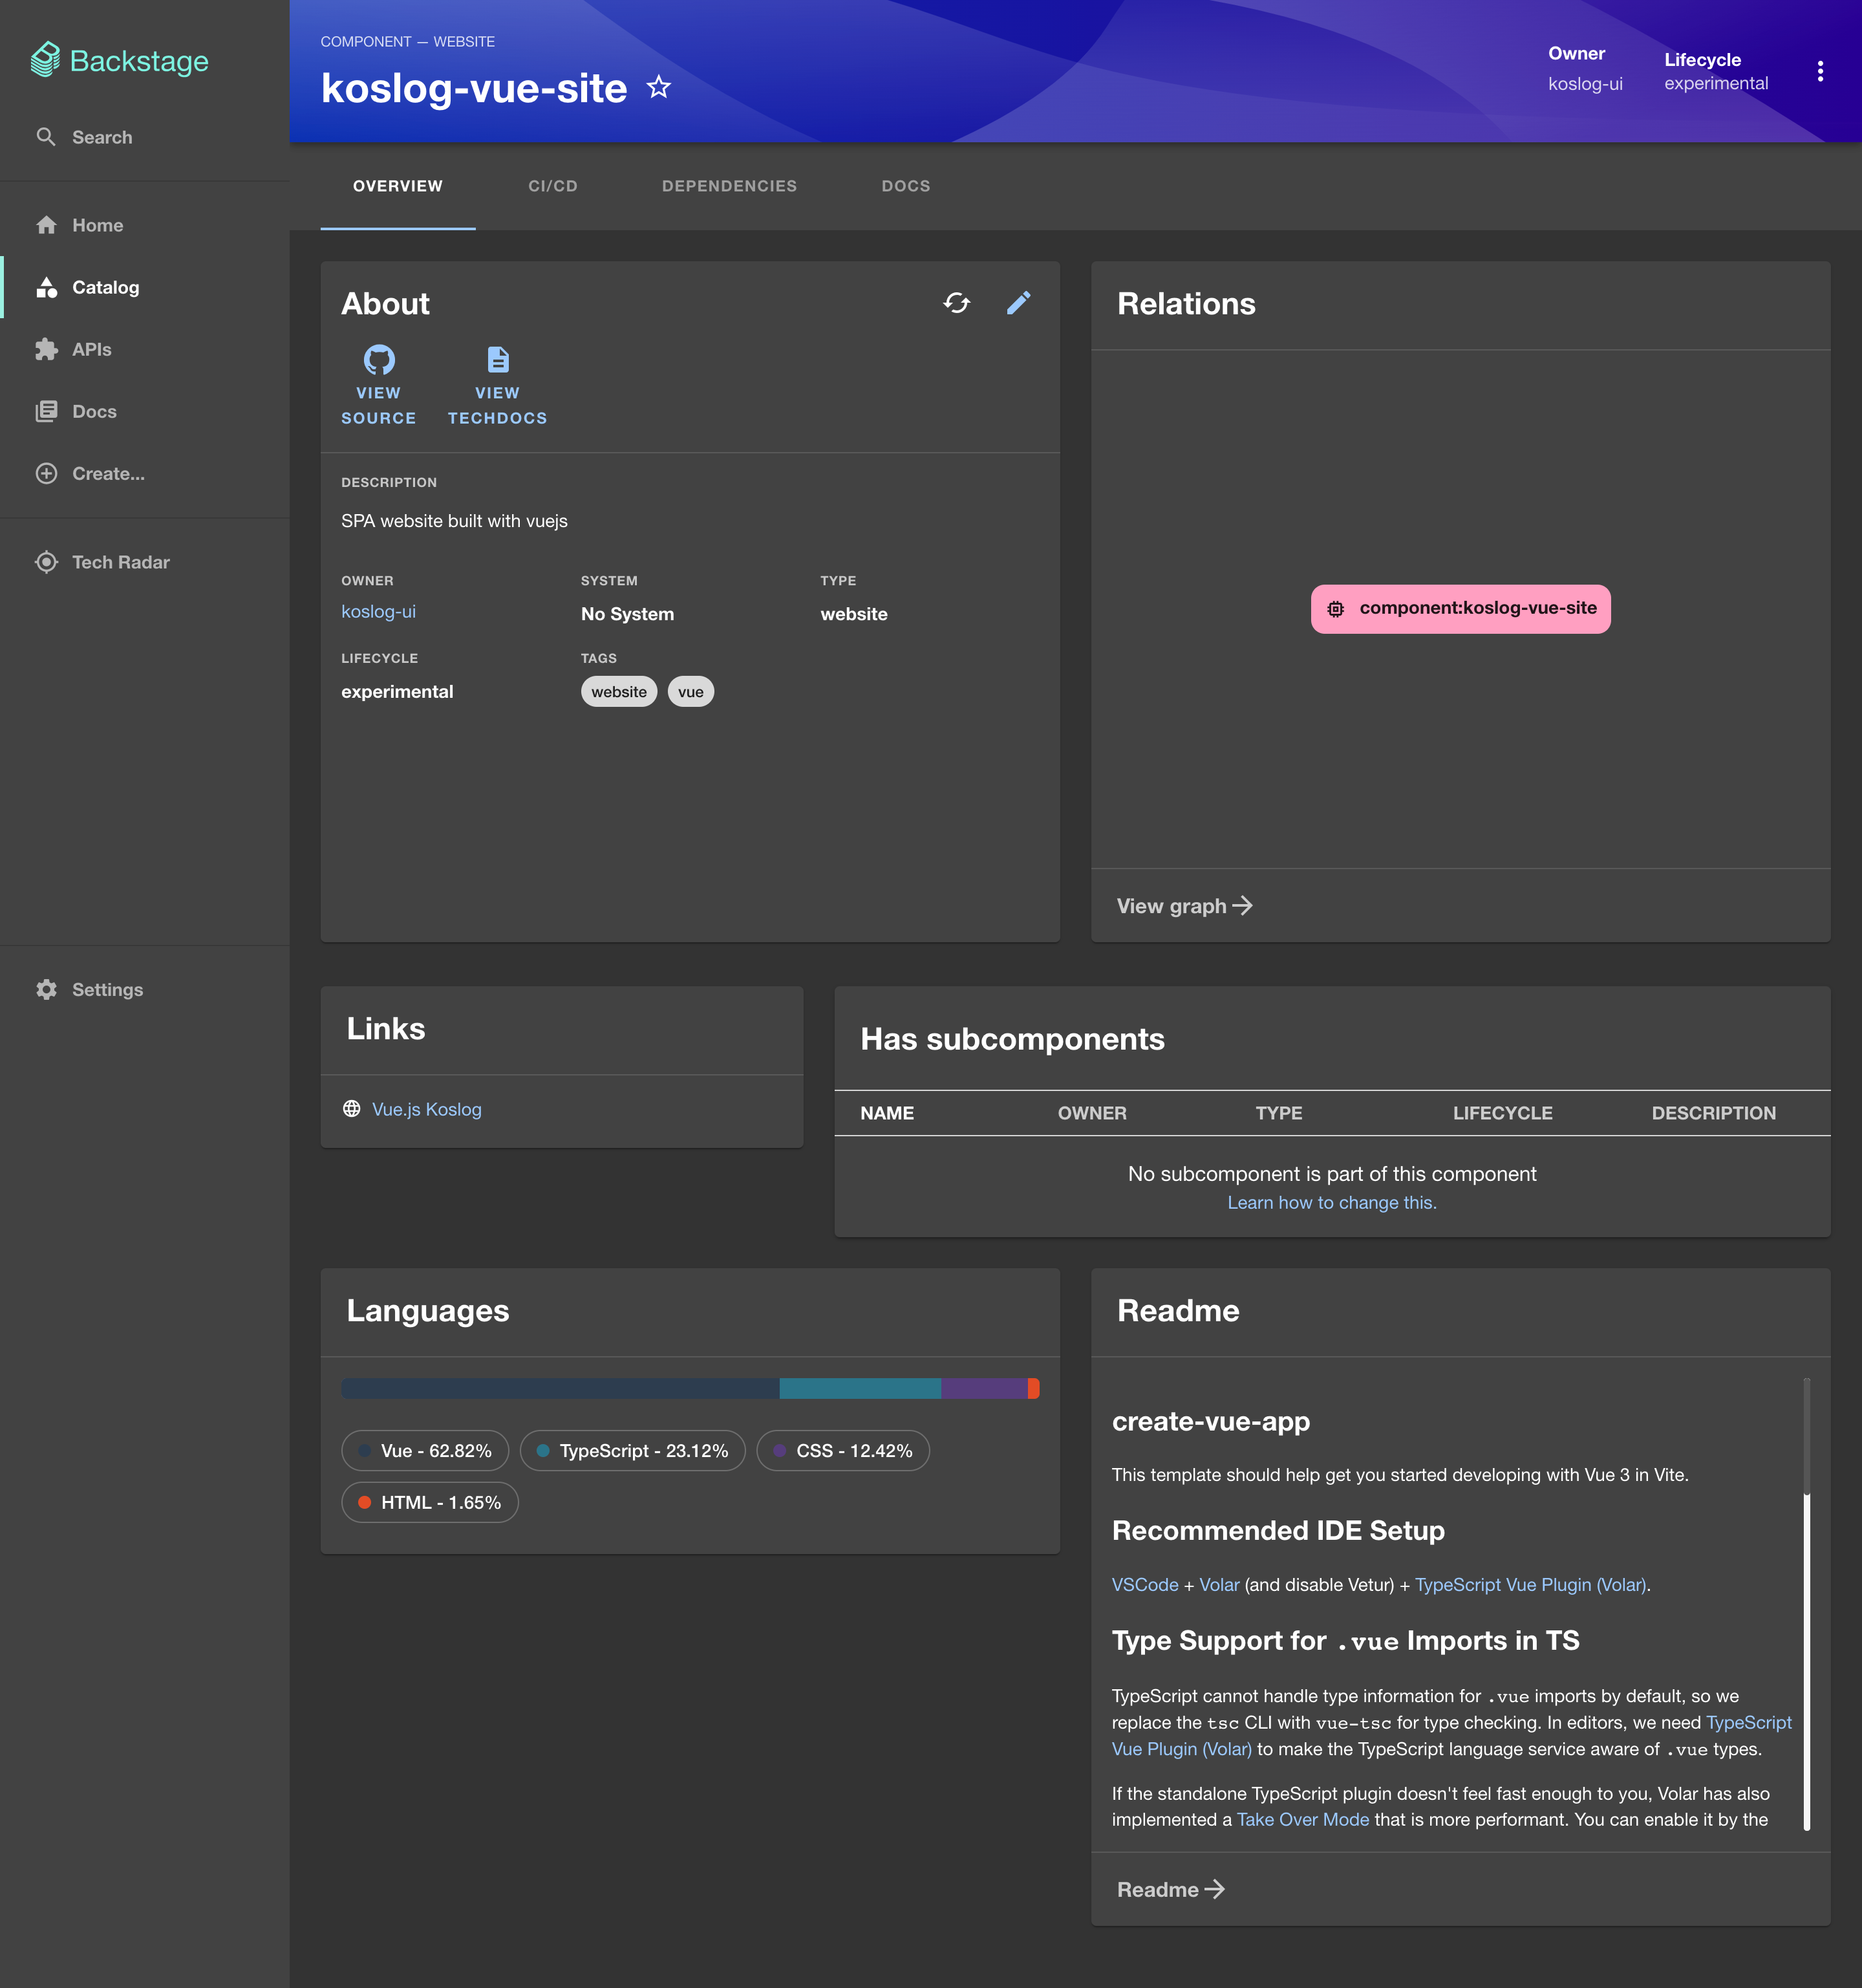Viewport: 1862px width, 1988px height.
Task: Click CSS purple segment of languages bar
Action: 985,1388
